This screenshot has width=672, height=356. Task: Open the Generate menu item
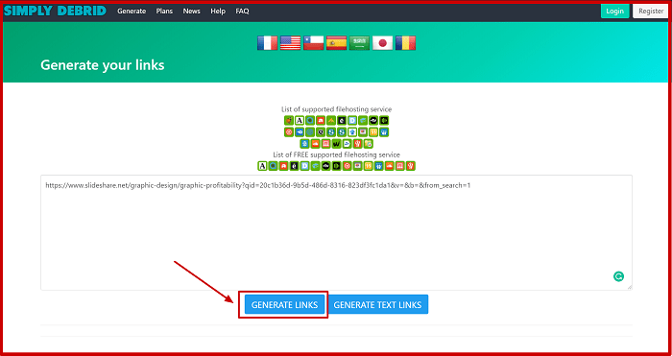(x=132, y=12)
